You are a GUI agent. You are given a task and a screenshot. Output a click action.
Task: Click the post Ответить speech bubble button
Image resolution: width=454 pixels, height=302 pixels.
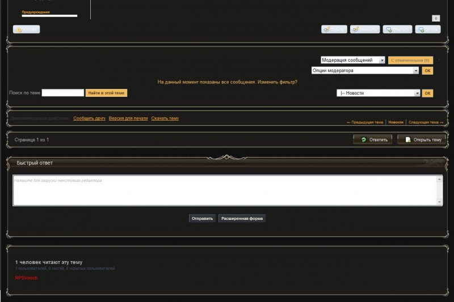point(398,29)
